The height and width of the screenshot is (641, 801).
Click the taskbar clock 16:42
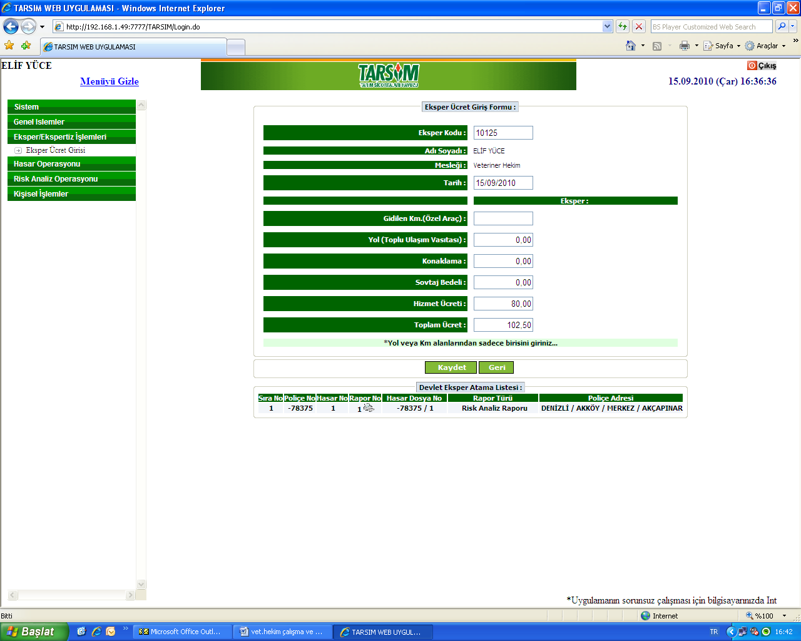tap(783, 632)
